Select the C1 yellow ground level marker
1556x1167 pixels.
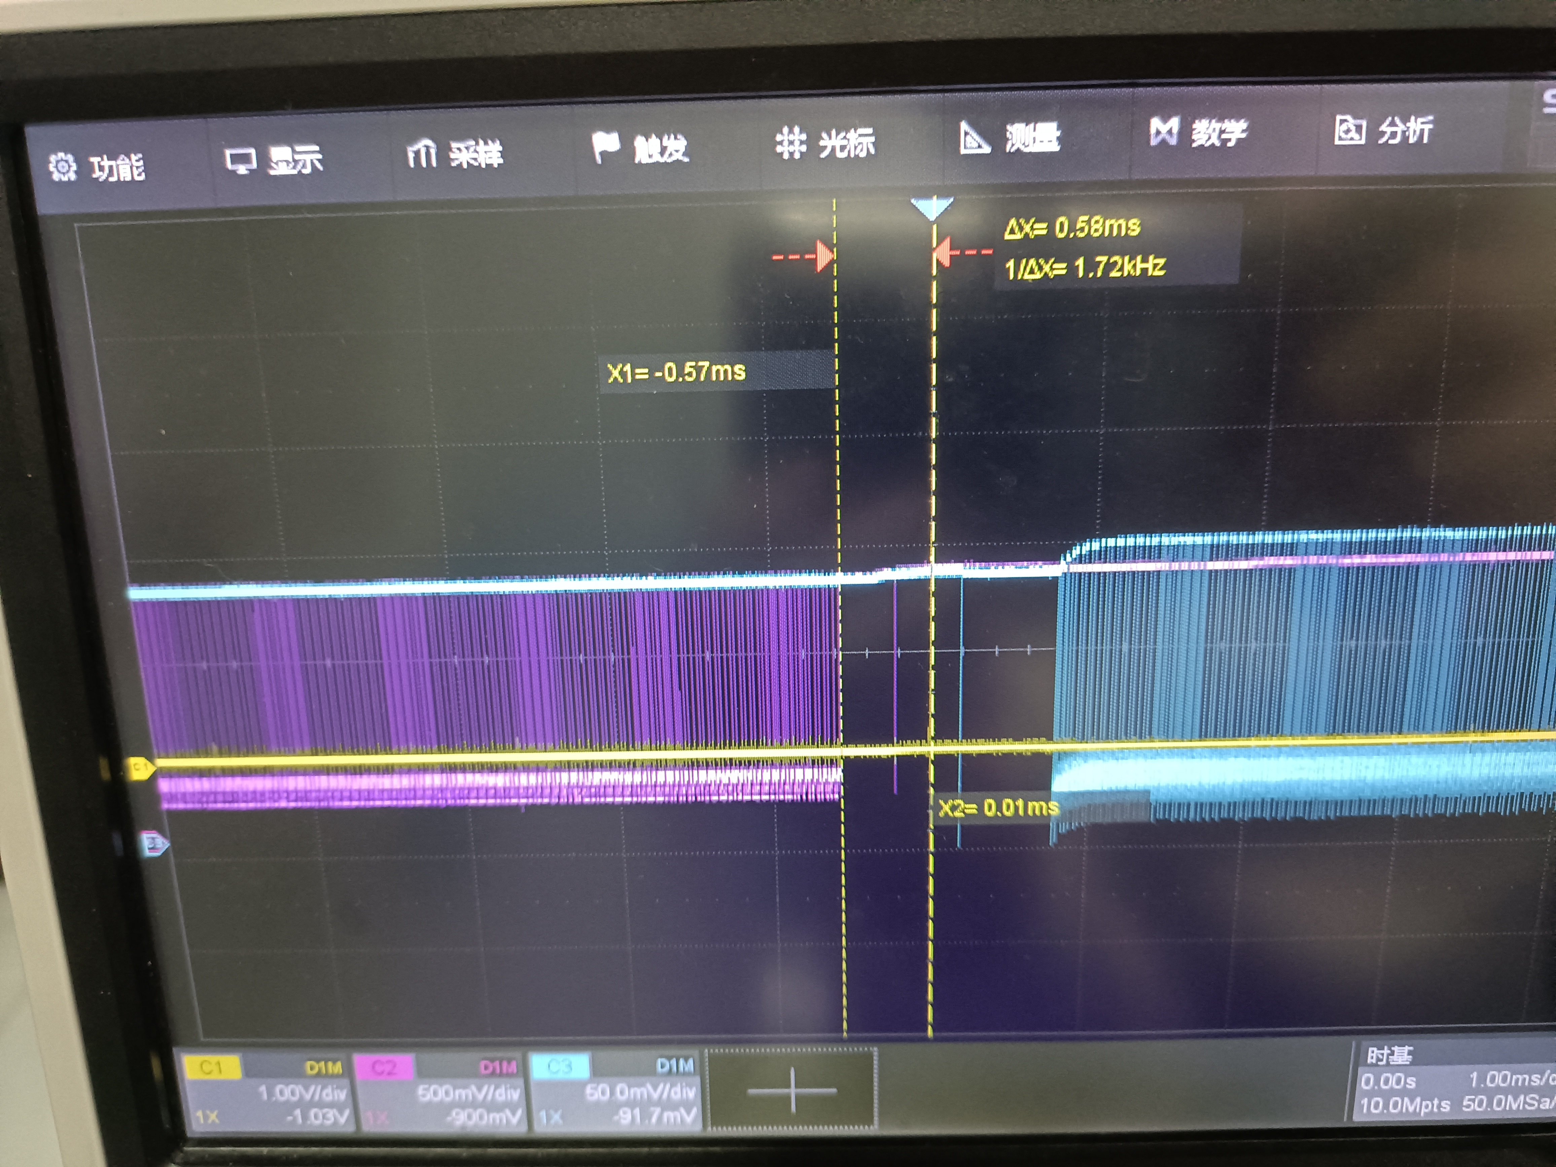141,768
